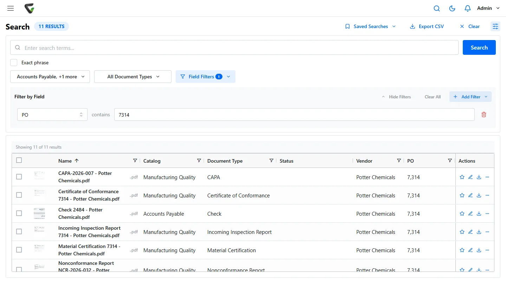This screenshot has width=506, height=281.
Task: Select all rows with header checkbox
Action: [x=19, y=160]
